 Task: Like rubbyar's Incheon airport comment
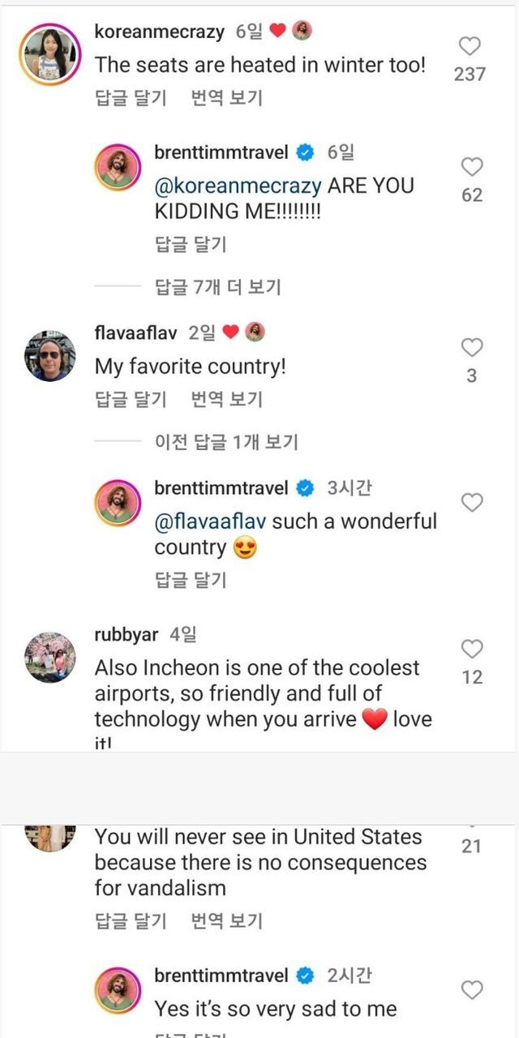pyautogui.click(x=472, y=650)
